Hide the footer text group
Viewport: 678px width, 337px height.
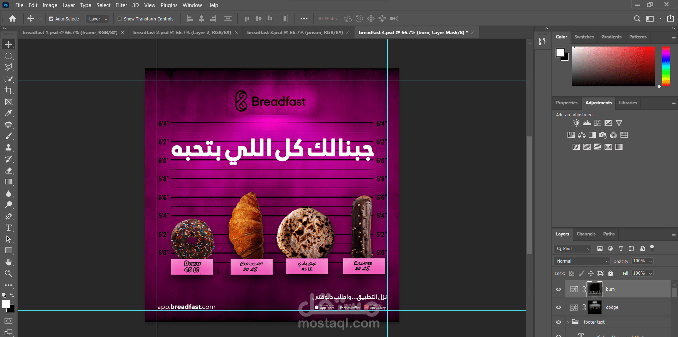[559, 322]
